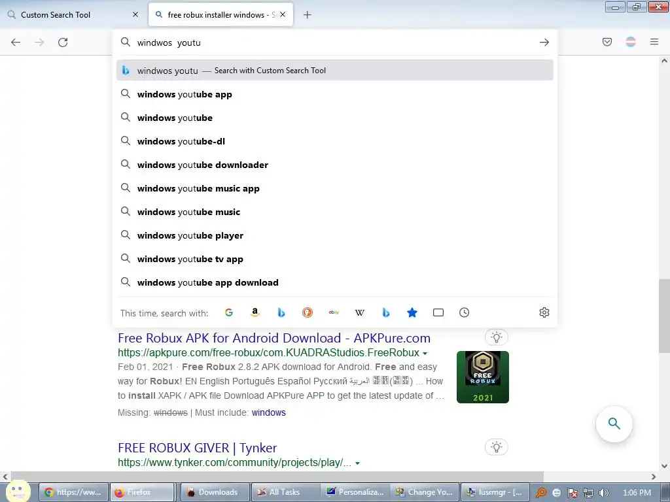
Task: Open the Downloads taskbar window
Action: (215, 492)
